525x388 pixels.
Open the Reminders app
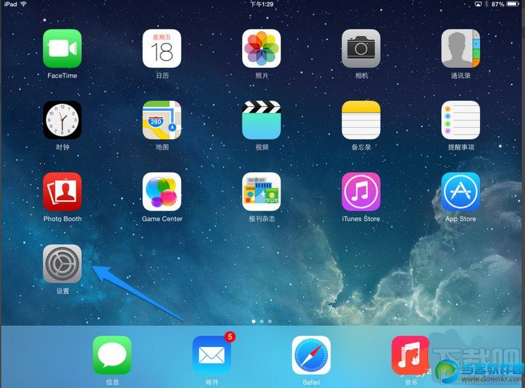point(461,120)
